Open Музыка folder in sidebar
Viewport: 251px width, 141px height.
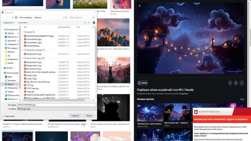pyautogui.click(x=10, y=92)
